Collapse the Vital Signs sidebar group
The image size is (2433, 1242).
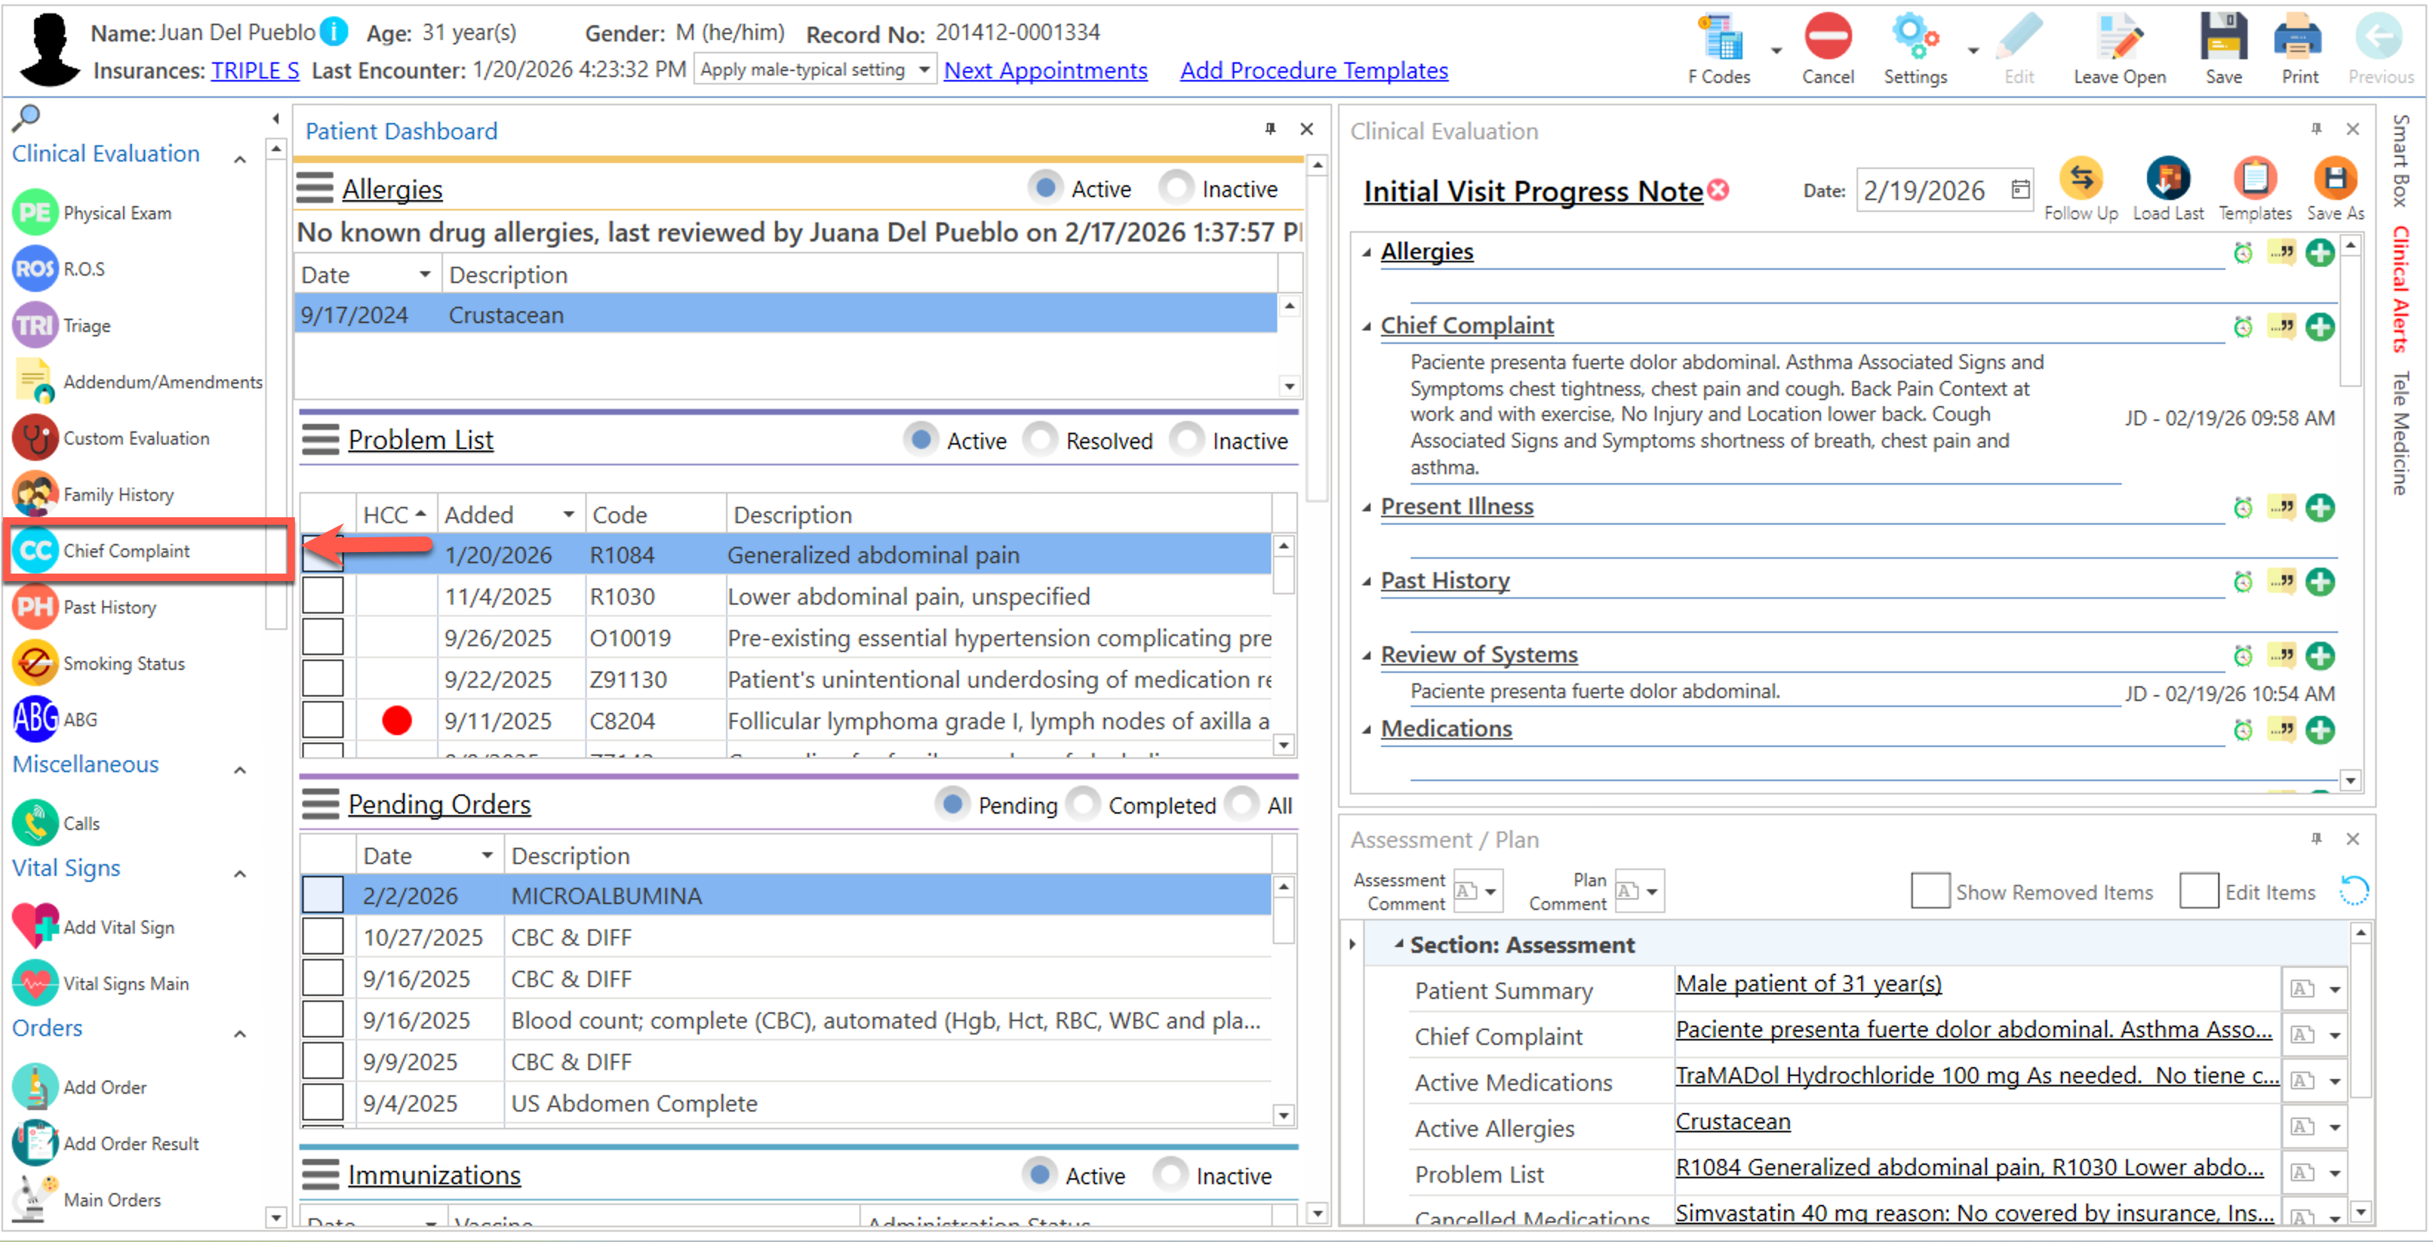(240, 873)
